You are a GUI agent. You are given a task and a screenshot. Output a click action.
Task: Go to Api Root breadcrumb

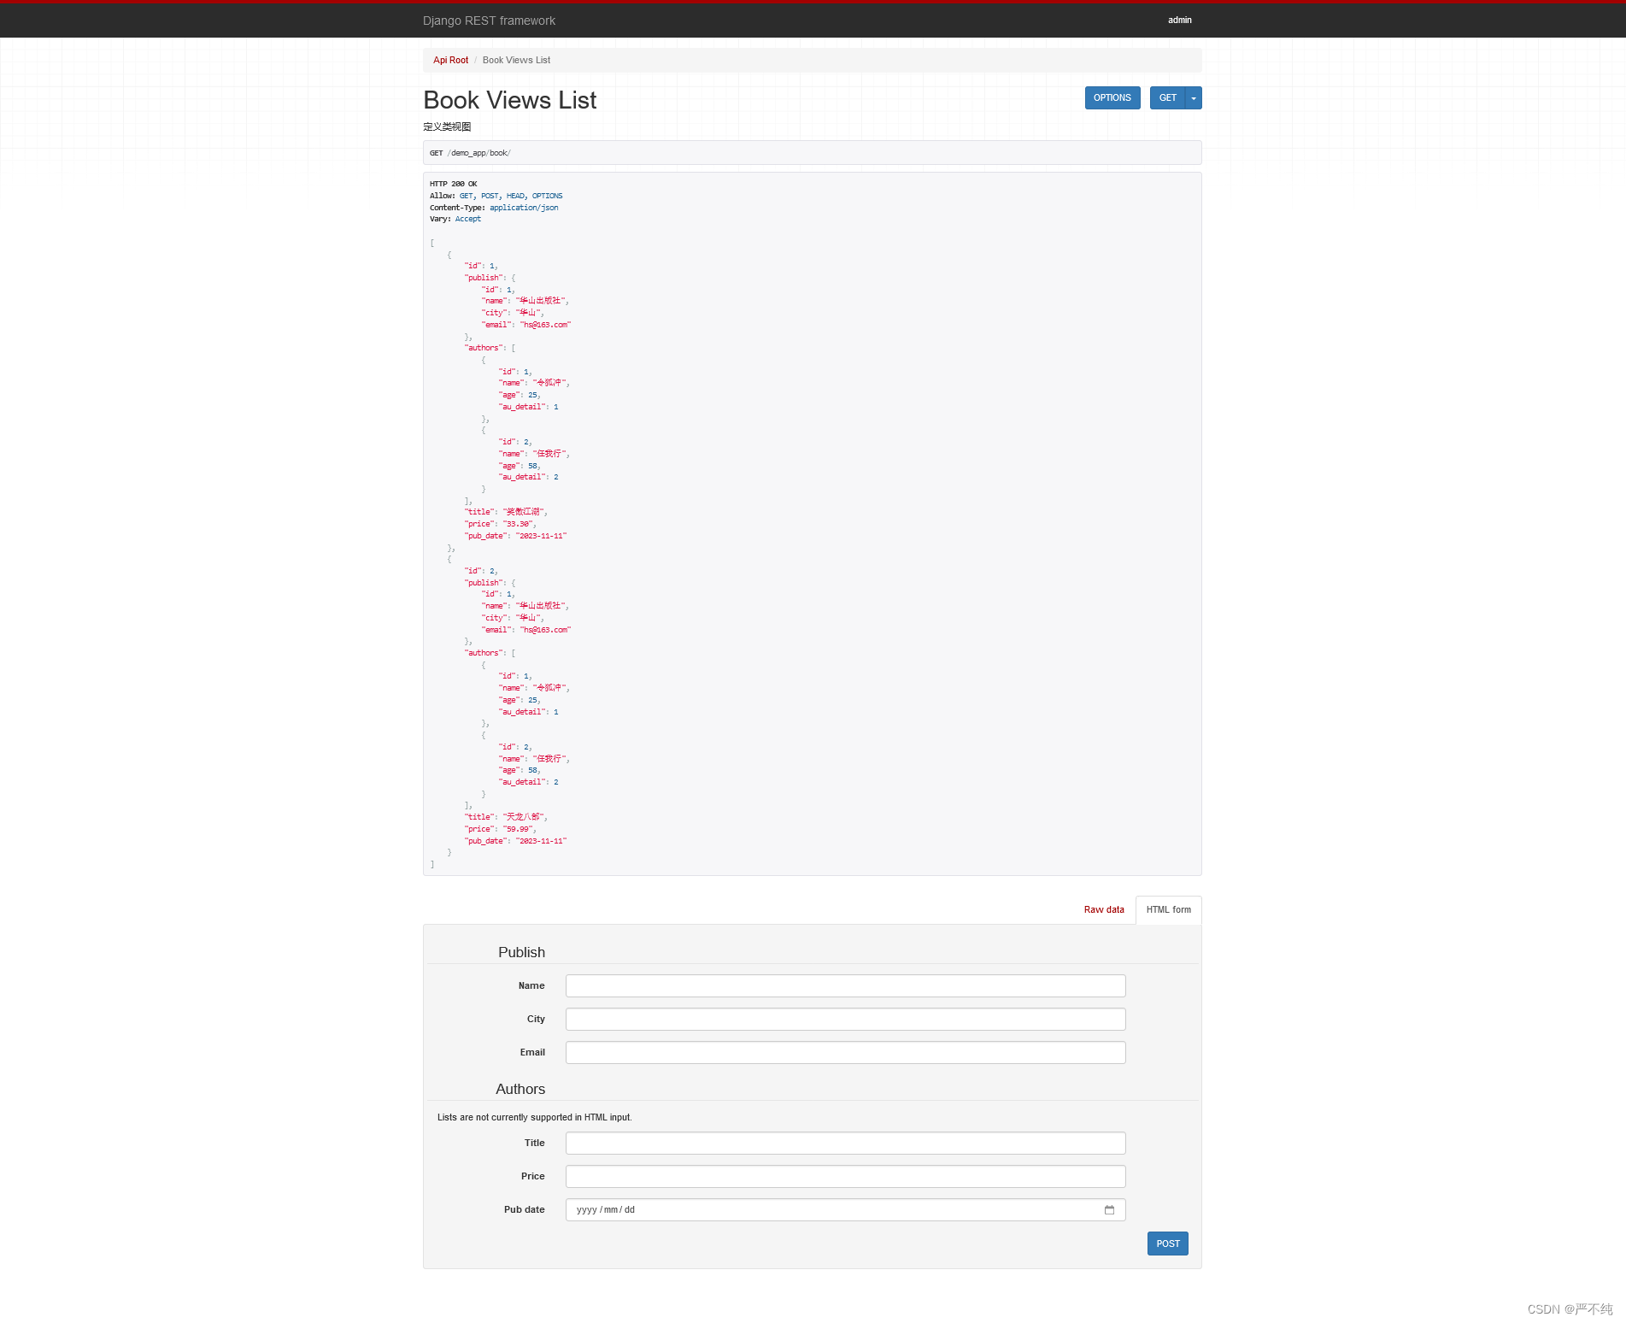point(450,60)
